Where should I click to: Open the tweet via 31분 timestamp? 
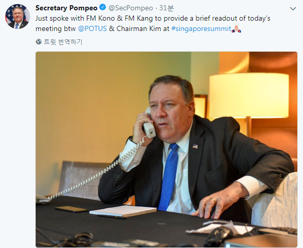pyautogui.click(x=166, y=8)
